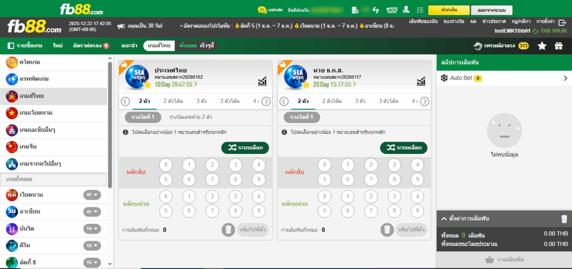Expand the บันได 14 dropdown
Screen dimensions: 572x269
92,229
